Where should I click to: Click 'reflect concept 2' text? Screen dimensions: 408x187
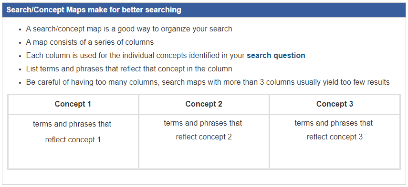click(204, 137)
